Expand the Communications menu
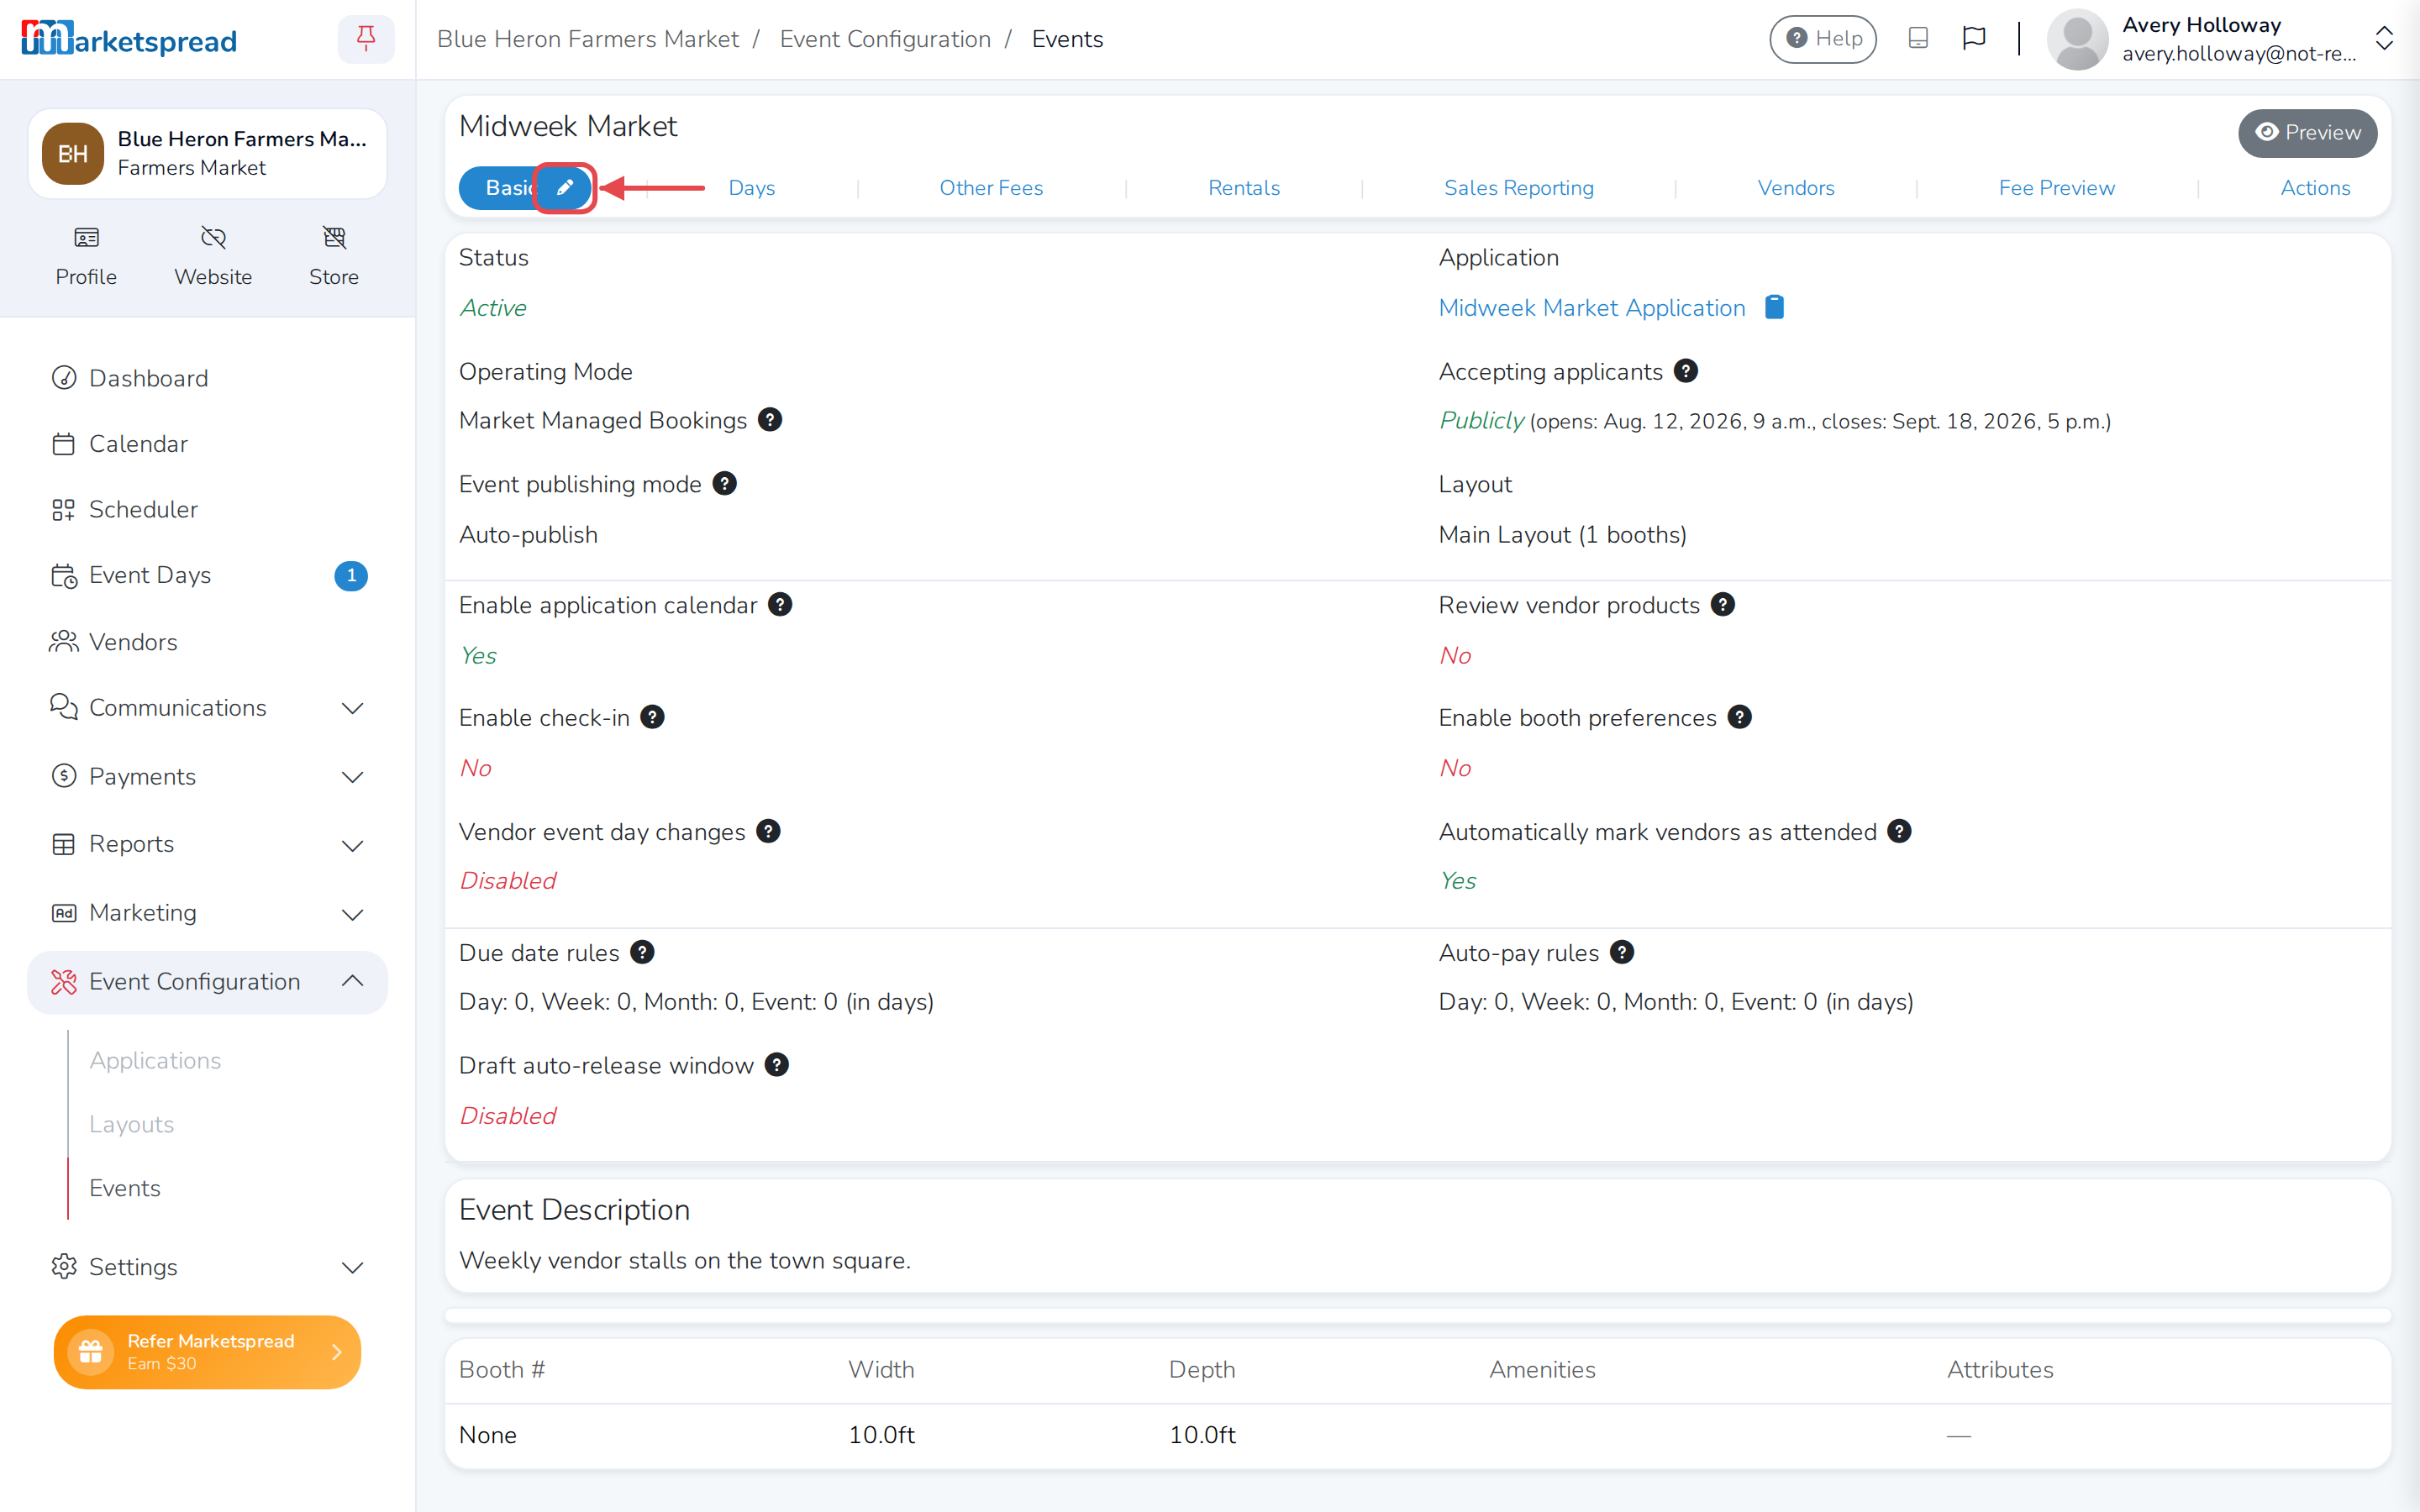The height and width of the screenshot is (1512, 2420). point(207,708)
